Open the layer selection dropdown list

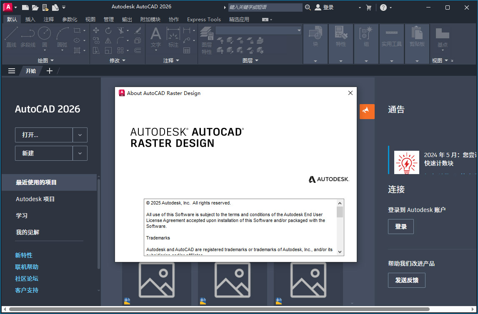tap(299, 30)
